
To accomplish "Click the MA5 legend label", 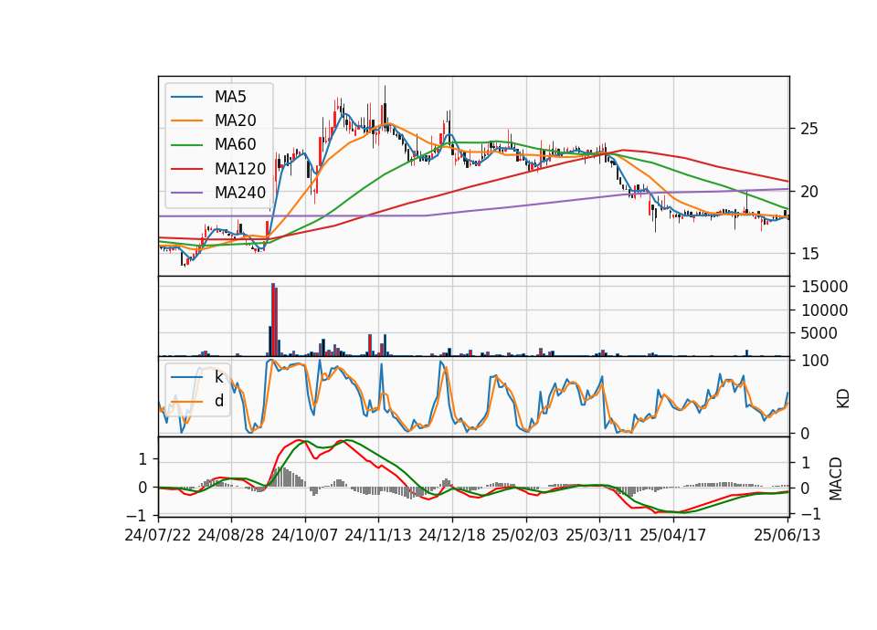I will pos(230,97).
